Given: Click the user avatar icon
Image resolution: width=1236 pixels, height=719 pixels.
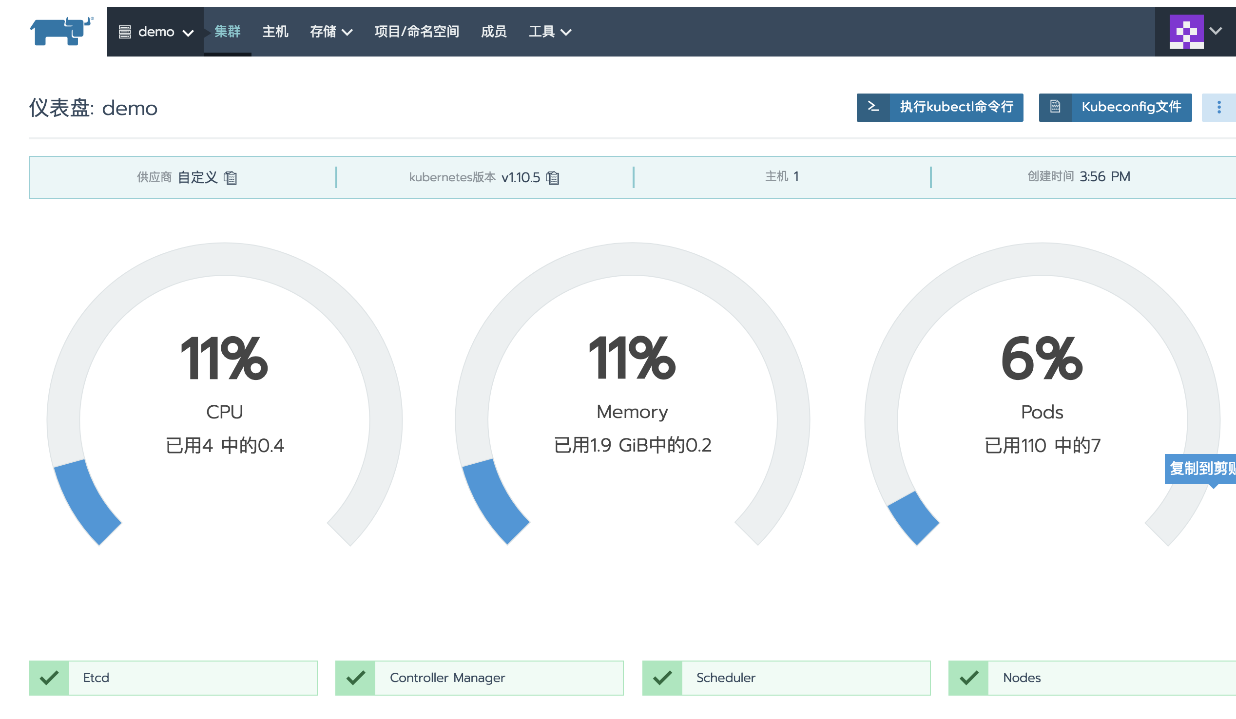Looking at the screenshot, I should tap(1186, 31).
